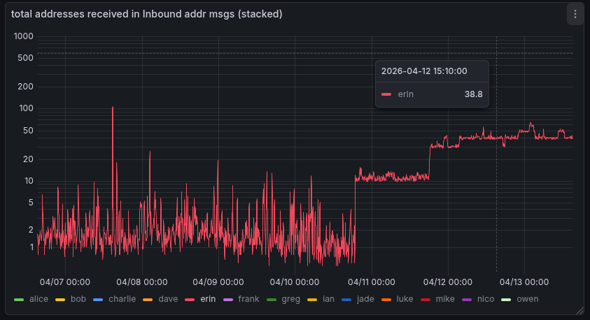Click frank's purple legend color swatch
Image resolution: width=590 pixels, height=320 pixels.
point(227,299)
